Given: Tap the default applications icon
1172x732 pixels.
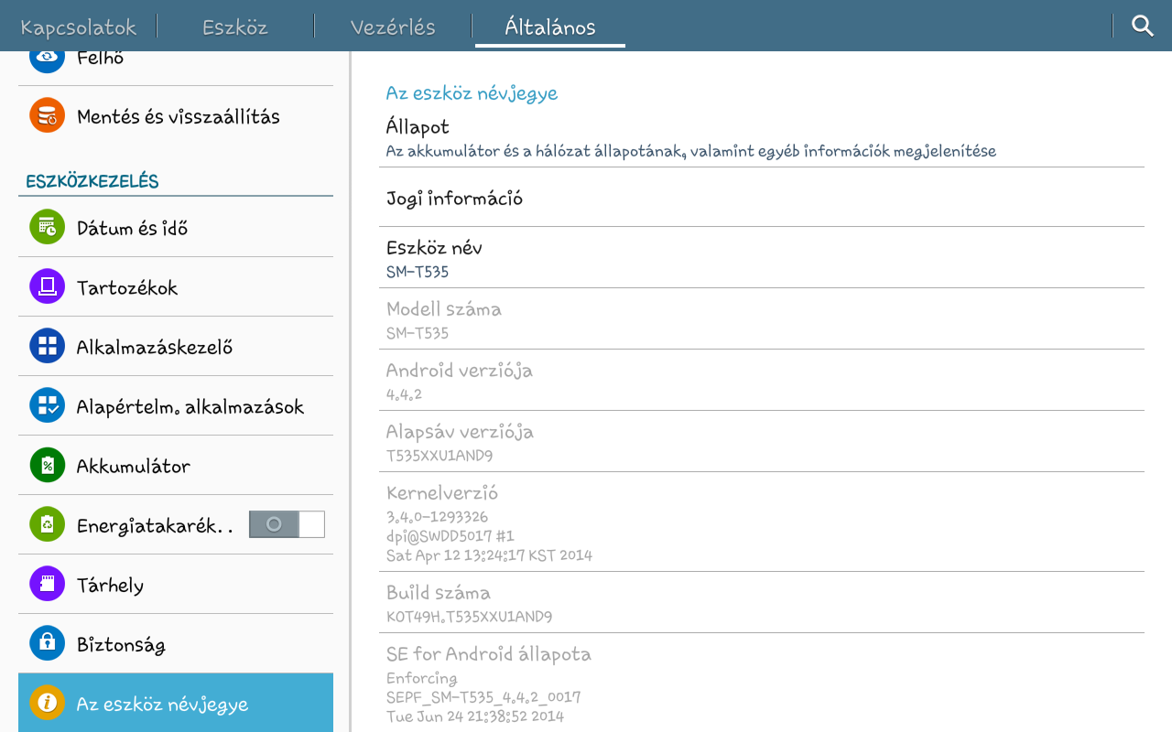Looking at the screenshot, I should point(47,406).
